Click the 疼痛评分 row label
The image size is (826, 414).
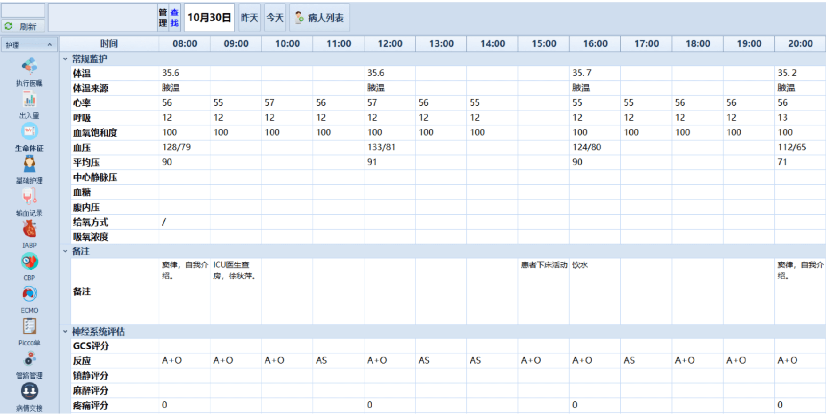90,406
